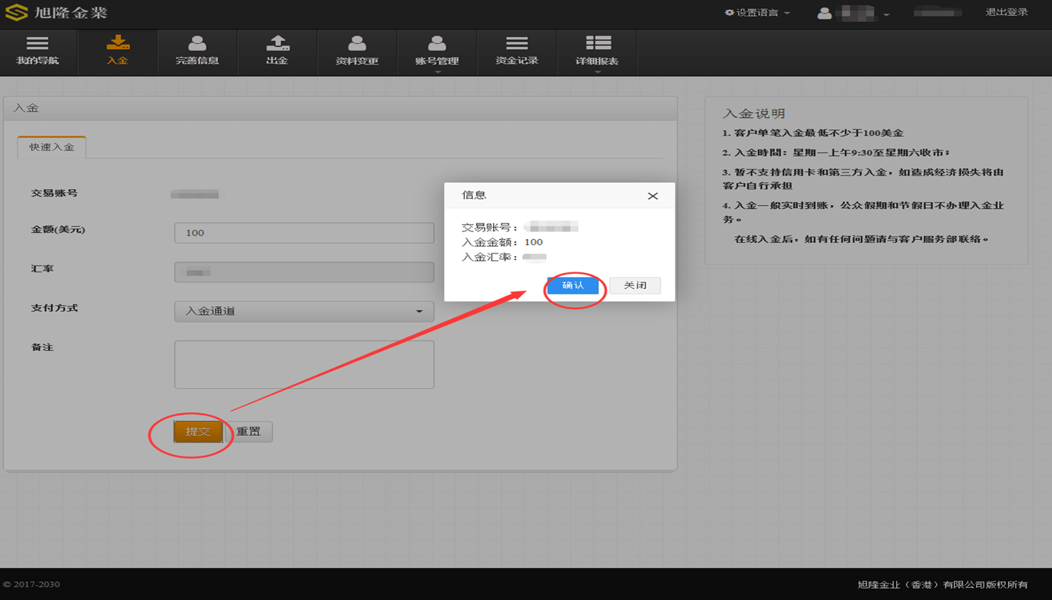Open the 详细报表 detailed reports
1052x600 pixels.
pyautogui.click(x=597, y=51)
